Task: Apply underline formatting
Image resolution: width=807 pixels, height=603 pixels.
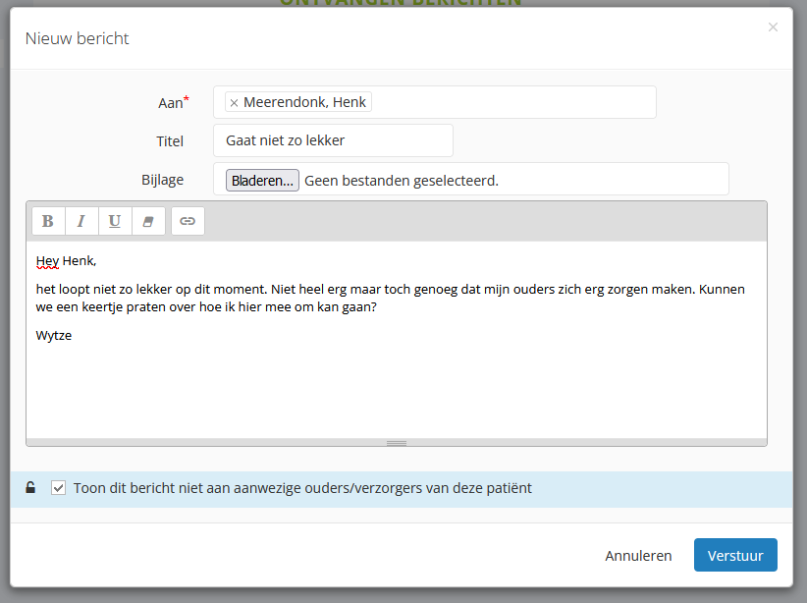Action: tap(115, 221)
